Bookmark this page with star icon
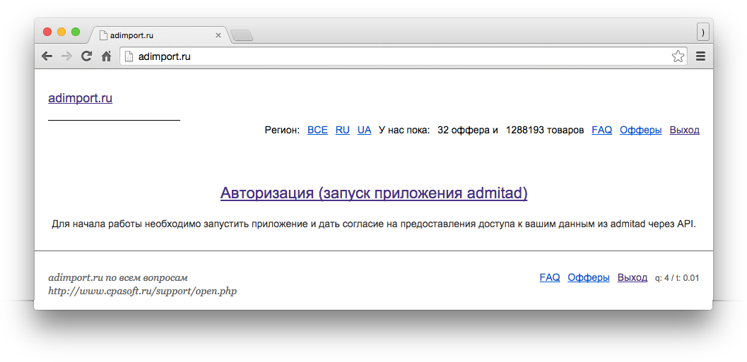The image size is (747, 362). coord(678,56)
